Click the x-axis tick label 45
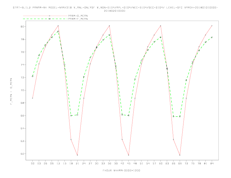The image size is (231, 178). click(129, 163)
